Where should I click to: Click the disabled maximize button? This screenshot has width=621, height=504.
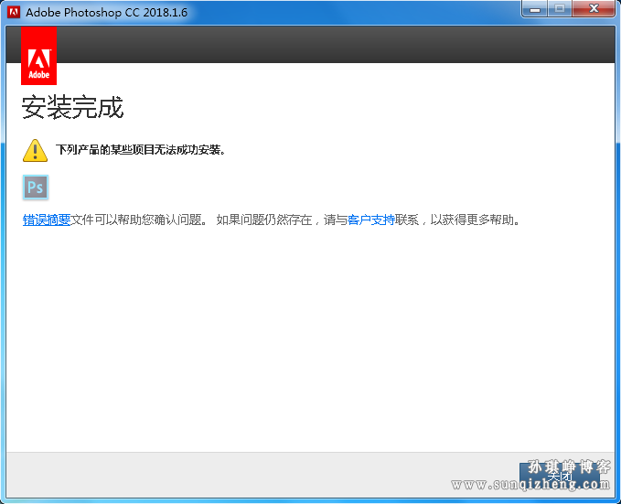tap(560, 9)
